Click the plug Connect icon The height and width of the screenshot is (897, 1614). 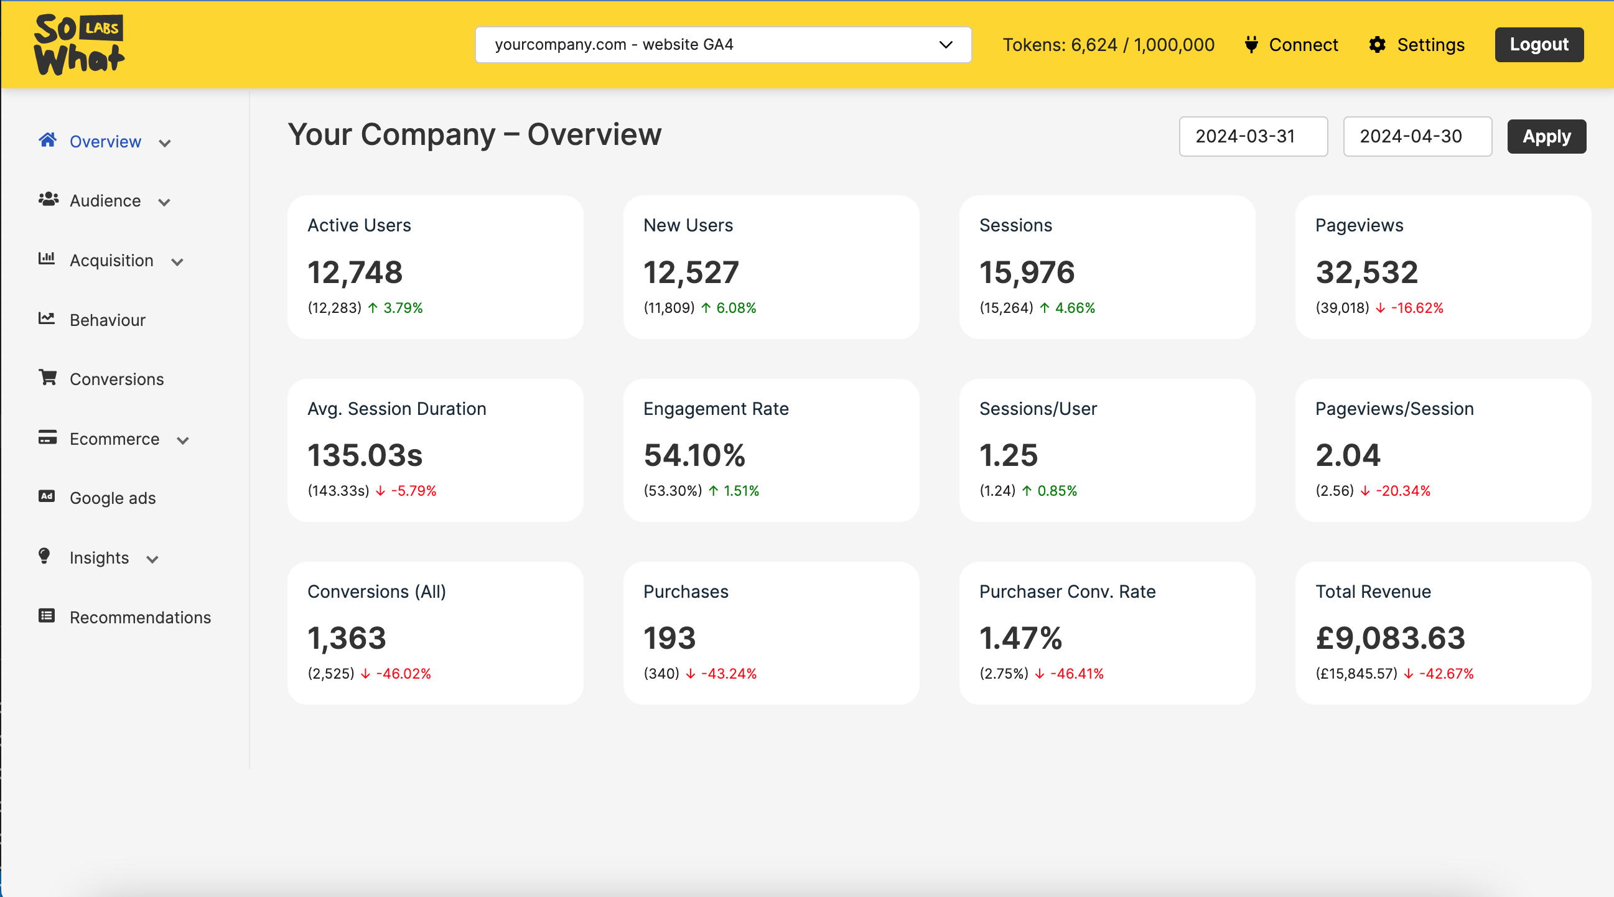pyautogui.click(x=1251, y=44)
